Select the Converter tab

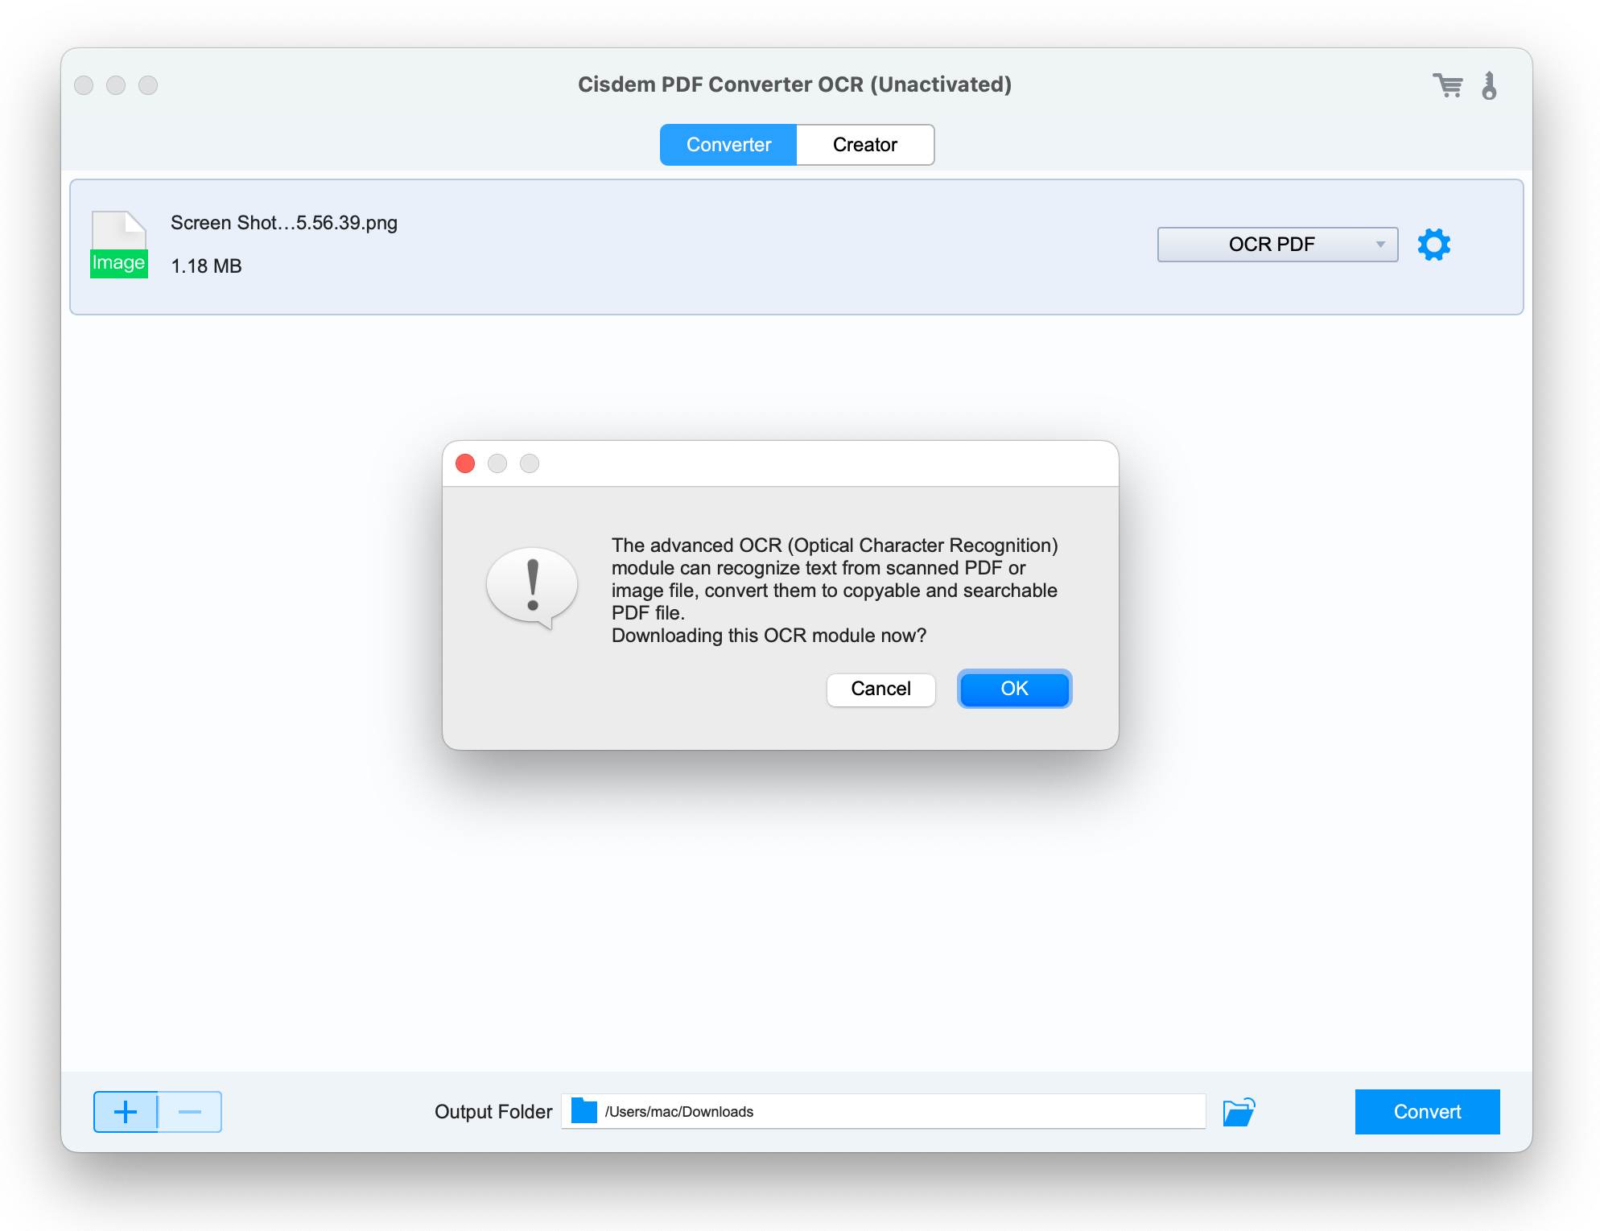728,144
